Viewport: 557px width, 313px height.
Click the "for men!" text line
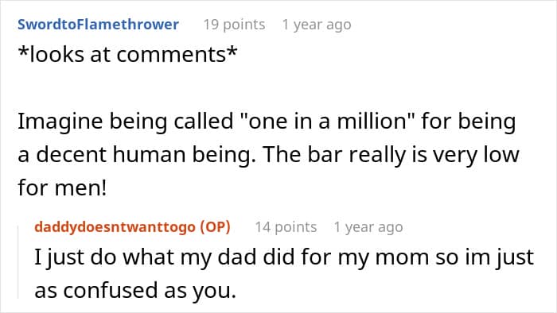(x=62, y=187)
